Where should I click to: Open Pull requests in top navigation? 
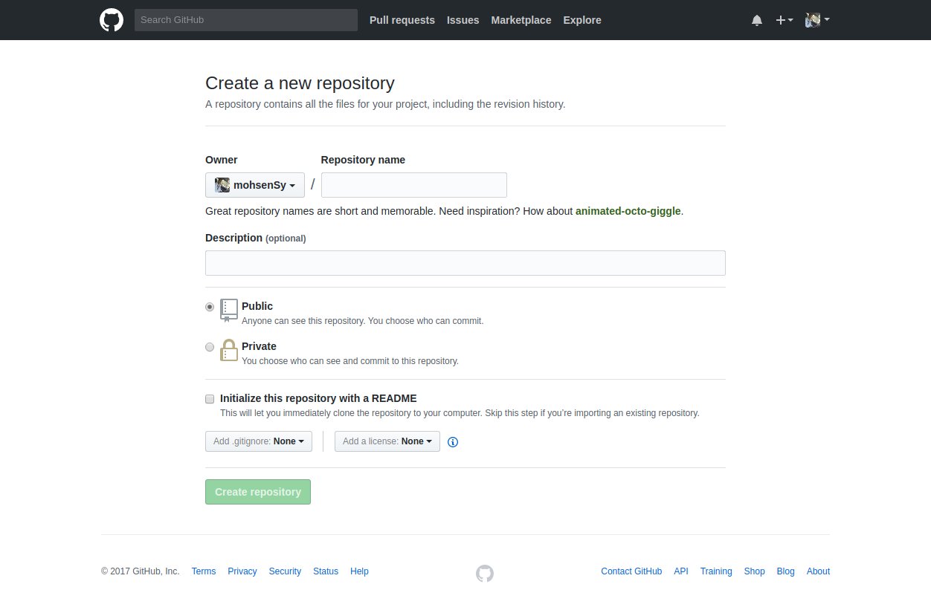point(402,20)
